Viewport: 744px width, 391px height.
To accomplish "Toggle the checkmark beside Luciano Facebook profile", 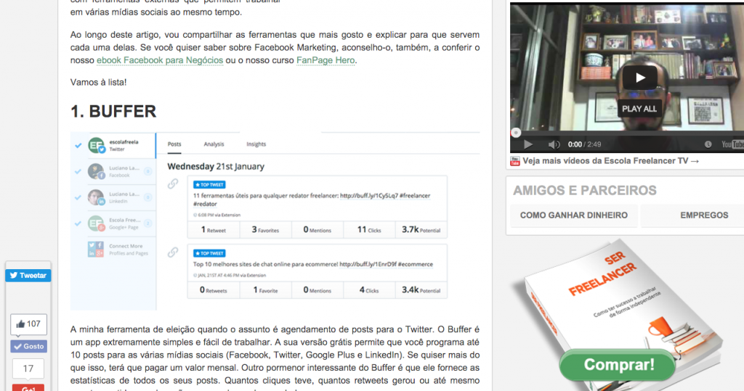I will click(78, 172).
